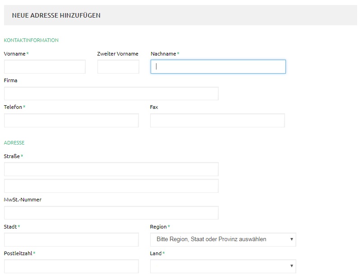This screenshot has width=363, height=280.
Task: Click the Telefon label text
Action: (x=13, y=107)
